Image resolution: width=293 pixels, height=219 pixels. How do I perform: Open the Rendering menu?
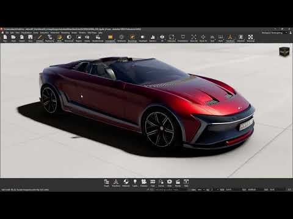point(65,33)
